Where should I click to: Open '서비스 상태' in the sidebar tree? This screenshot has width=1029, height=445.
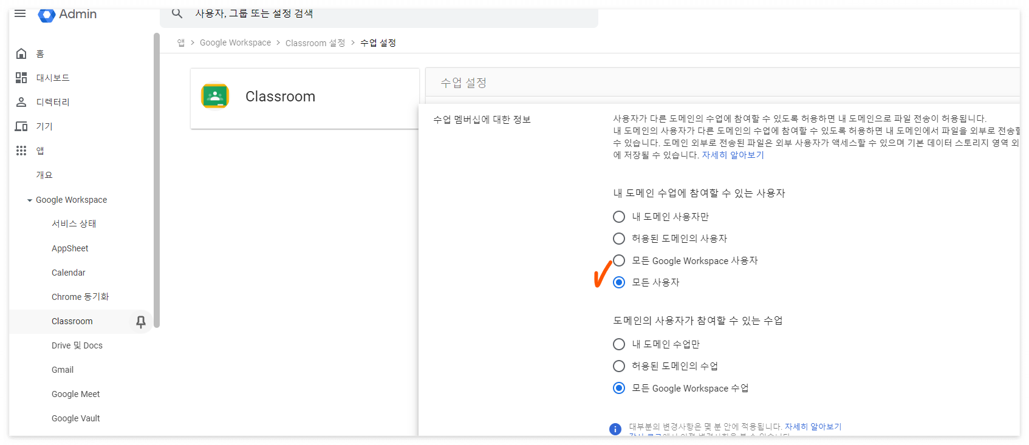pyautogui.click(x=74, y=223)
